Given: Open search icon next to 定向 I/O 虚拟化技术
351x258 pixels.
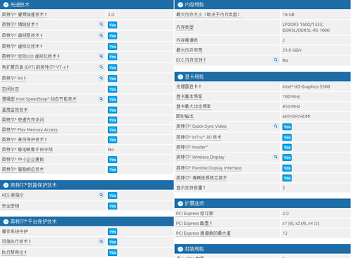Looking at the screenshot, I should click(101, 56).
